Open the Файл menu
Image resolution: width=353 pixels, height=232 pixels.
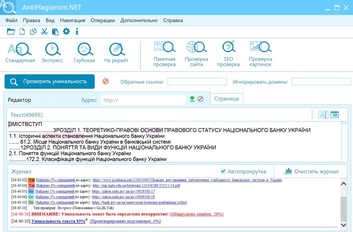(x=11, y=20)
